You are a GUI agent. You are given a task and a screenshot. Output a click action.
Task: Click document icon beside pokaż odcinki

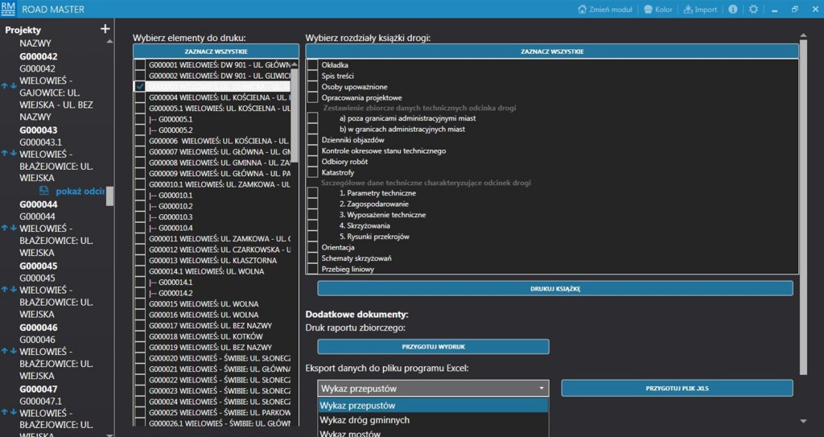pos(44,191)
